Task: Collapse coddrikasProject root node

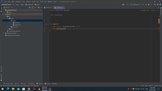Action: point(4,10)
